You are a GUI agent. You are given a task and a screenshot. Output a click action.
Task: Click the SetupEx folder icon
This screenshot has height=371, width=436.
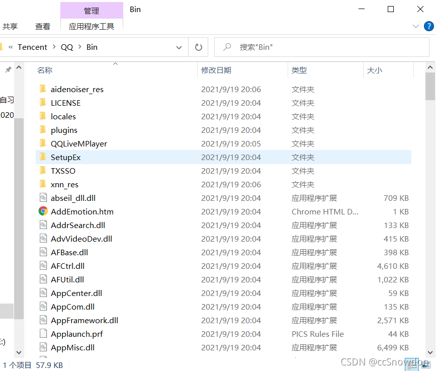point(43,157)
